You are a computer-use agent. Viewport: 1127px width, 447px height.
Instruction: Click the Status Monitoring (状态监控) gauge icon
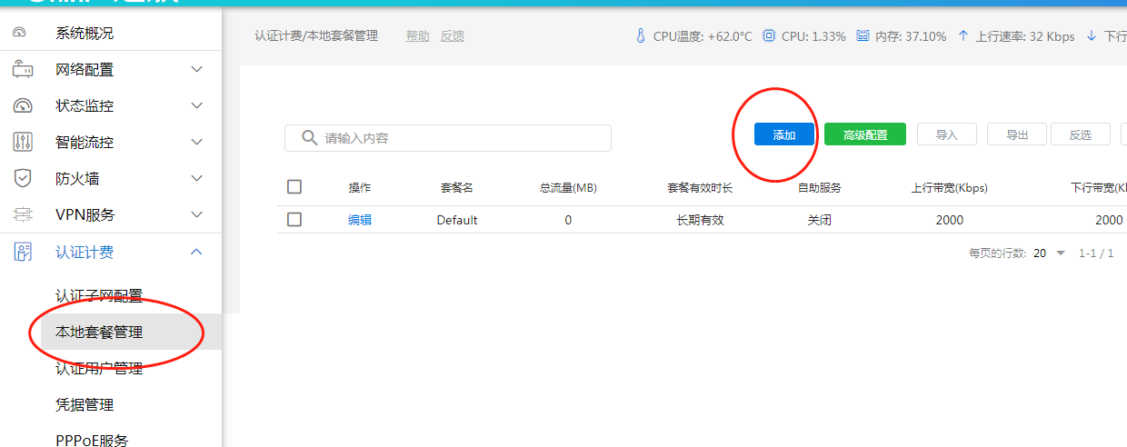(x=22, y=106)
